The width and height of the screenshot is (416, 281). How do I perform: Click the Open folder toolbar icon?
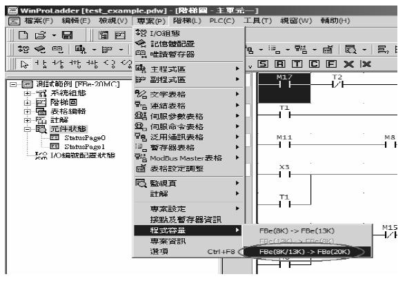click(40, 35)
